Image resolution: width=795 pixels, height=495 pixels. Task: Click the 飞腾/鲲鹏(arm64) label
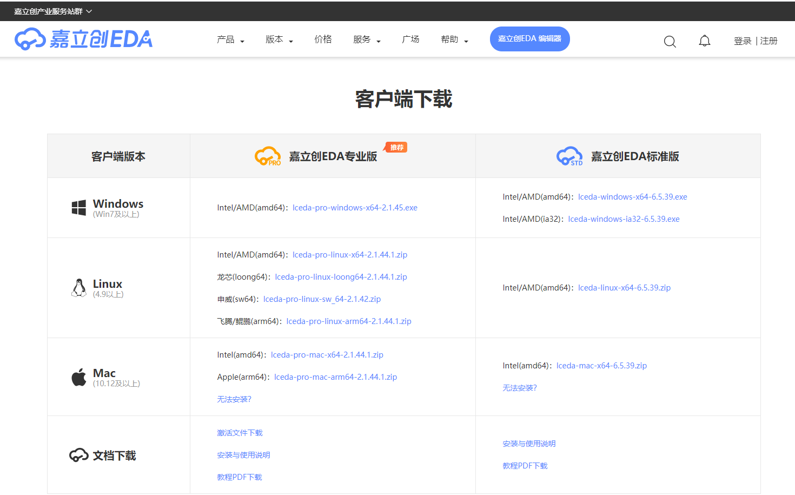(x=249, y=321)
